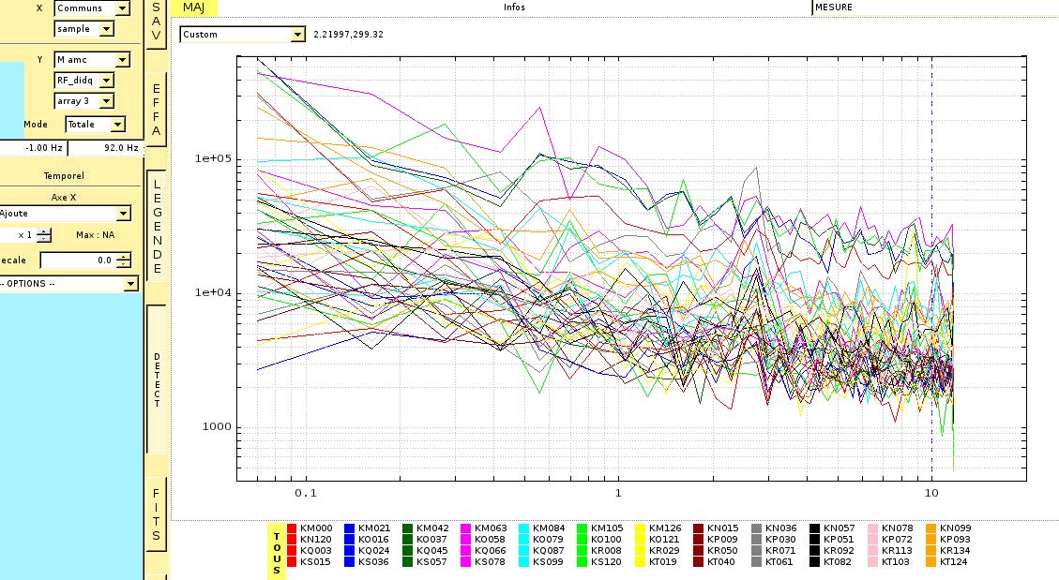Toggle the KN036 gray legend swatch
The image size is (1059, 580).
tap(756, 528)
